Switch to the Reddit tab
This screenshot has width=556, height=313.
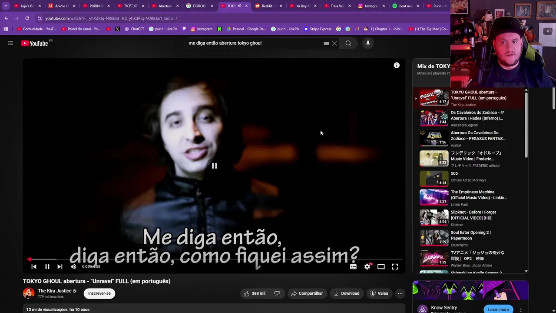(269, 6)
